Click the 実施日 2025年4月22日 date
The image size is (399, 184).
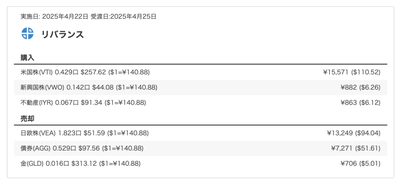click(x=55, y=16)
